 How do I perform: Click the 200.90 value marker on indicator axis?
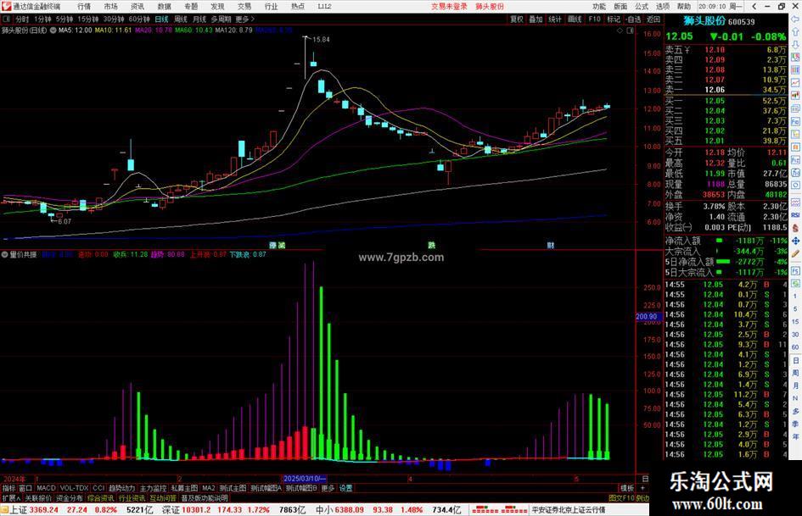(x=648, y=316)
